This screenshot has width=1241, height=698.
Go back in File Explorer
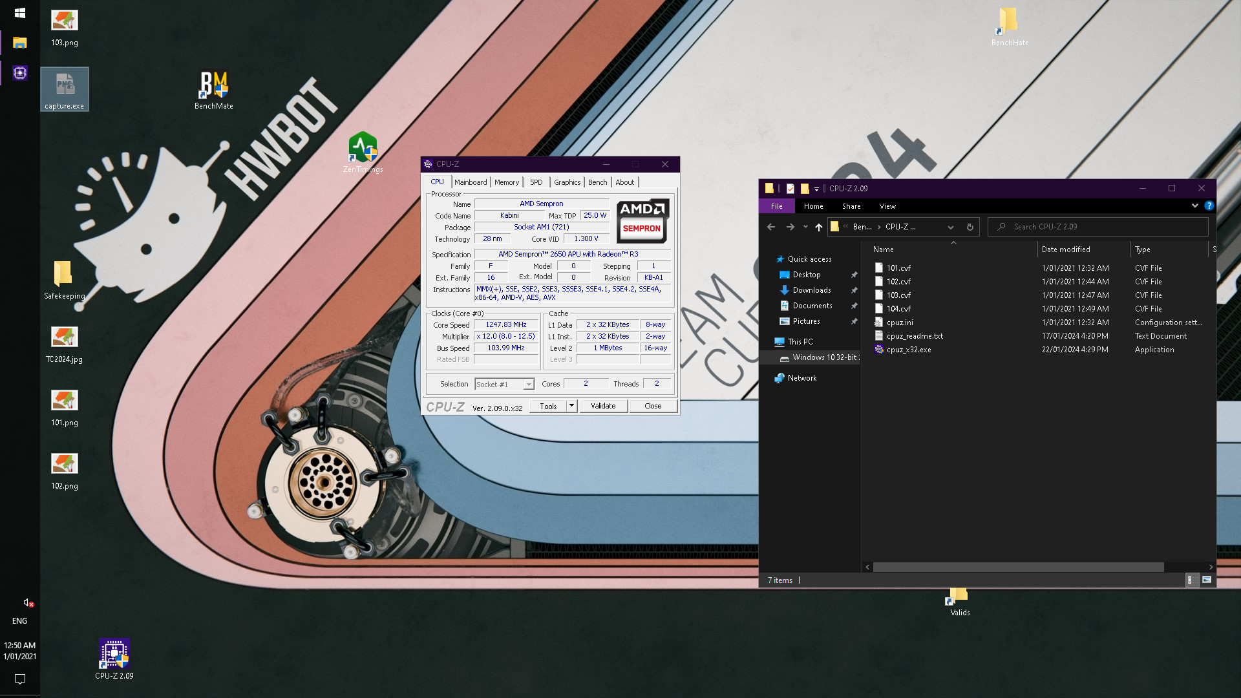click(x=771, y=227)
